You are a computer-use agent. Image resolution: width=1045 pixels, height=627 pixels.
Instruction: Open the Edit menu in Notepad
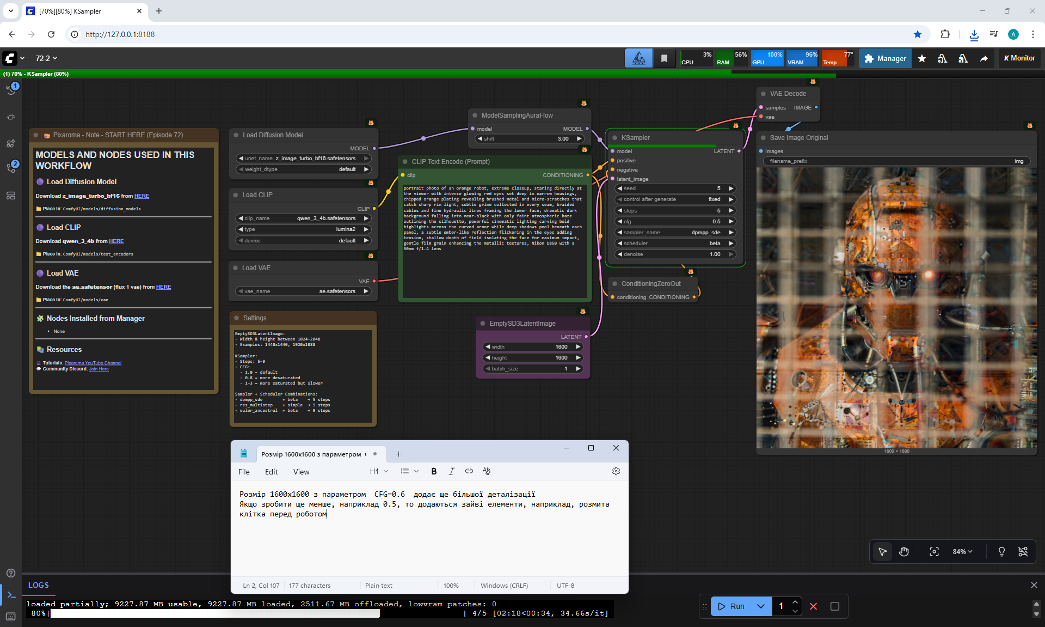coord(271,472)
